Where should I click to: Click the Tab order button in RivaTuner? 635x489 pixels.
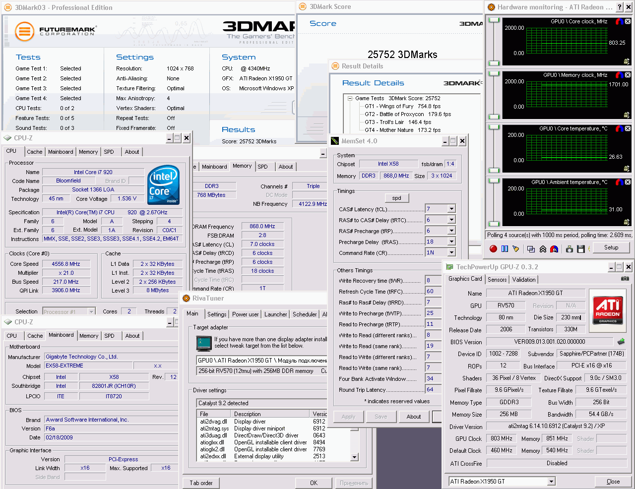(201, 483)
